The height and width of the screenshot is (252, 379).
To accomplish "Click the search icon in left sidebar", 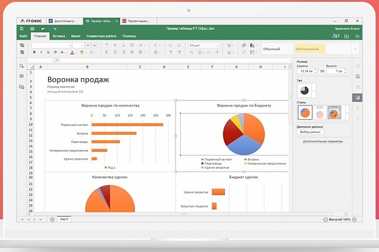I will tap(21, 66).
